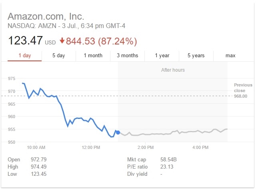Select the 5 years tab
This screenshot has width=256, height=189.
coord(196,56)
